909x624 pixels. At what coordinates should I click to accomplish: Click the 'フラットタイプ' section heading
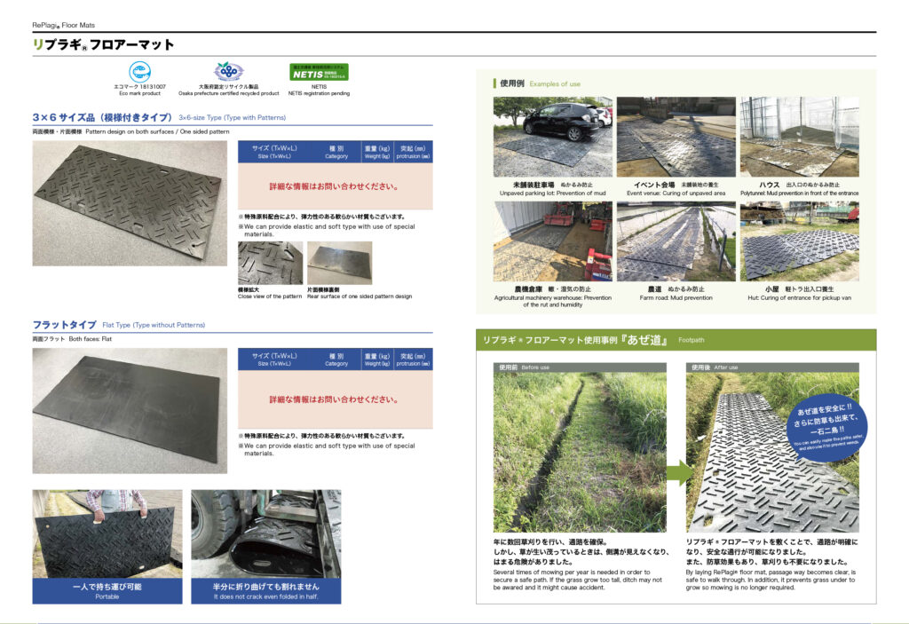64,325
